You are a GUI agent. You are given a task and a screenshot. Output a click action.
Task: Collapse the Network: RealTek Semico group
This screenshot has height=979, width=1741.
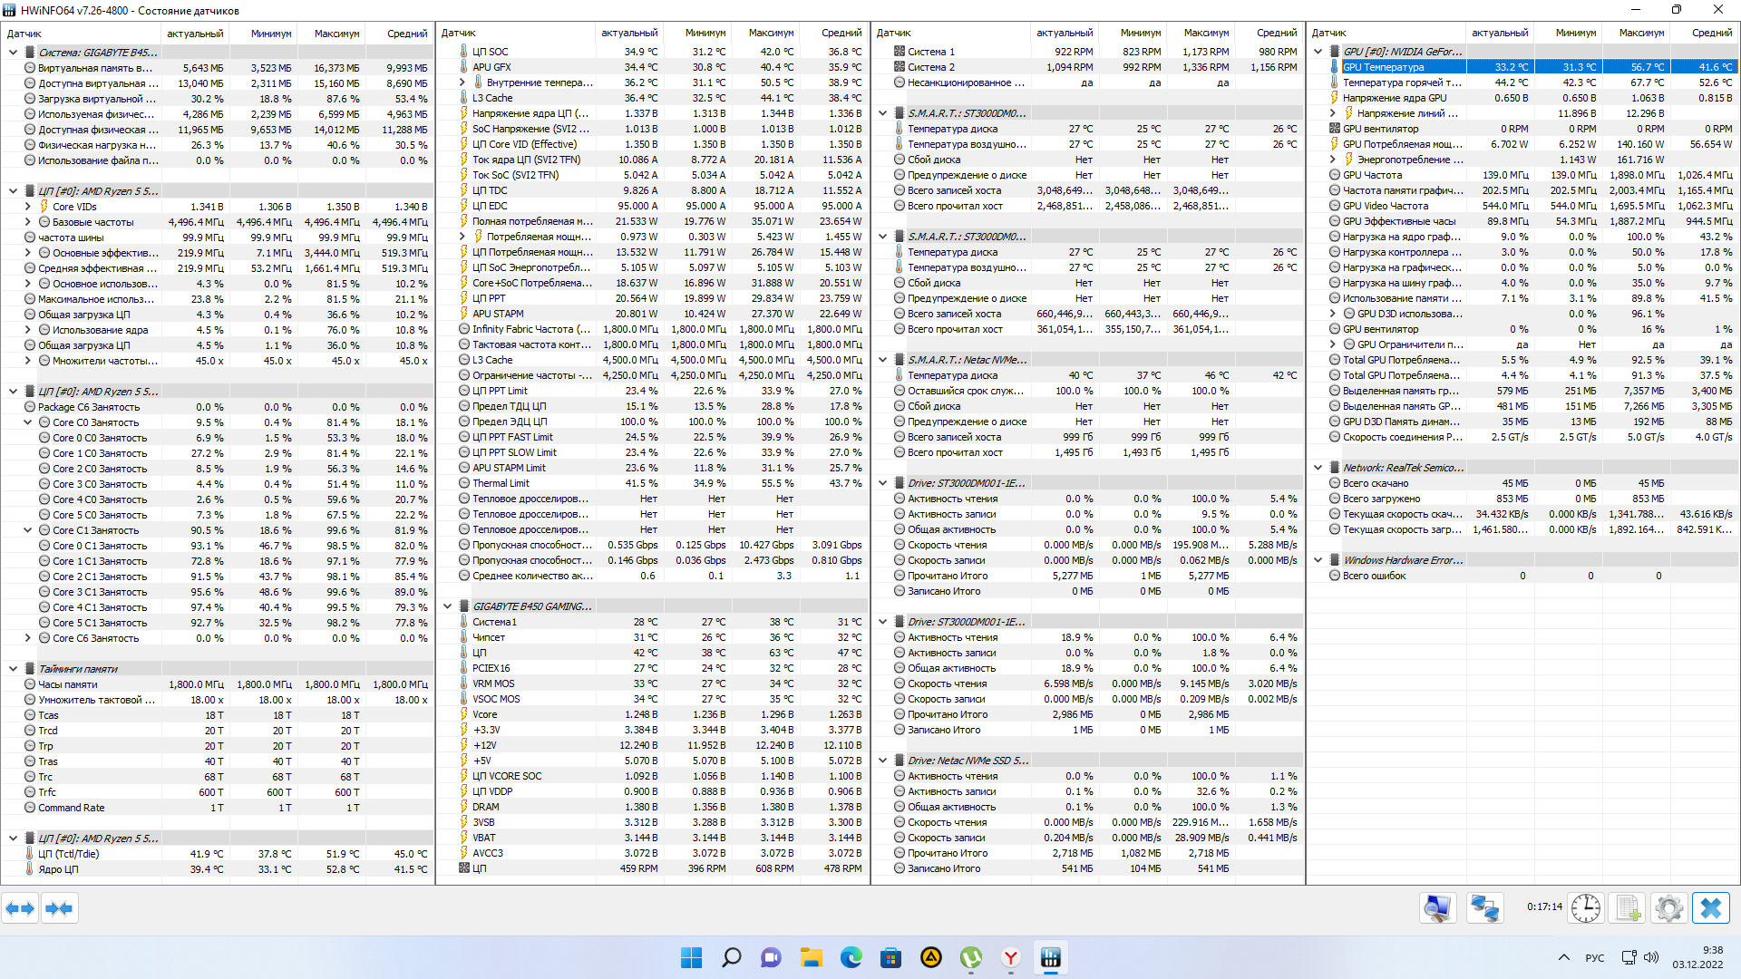1318,468
